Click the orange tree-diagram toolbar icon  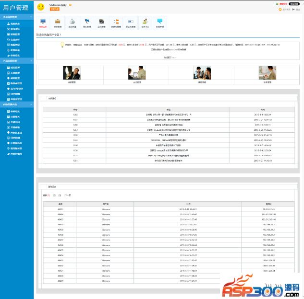click(116, 21)
